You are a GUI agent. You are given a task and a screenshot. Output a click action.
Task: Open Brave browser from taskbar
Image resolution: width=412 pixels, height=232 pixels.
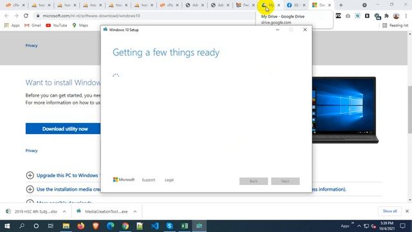96,226
